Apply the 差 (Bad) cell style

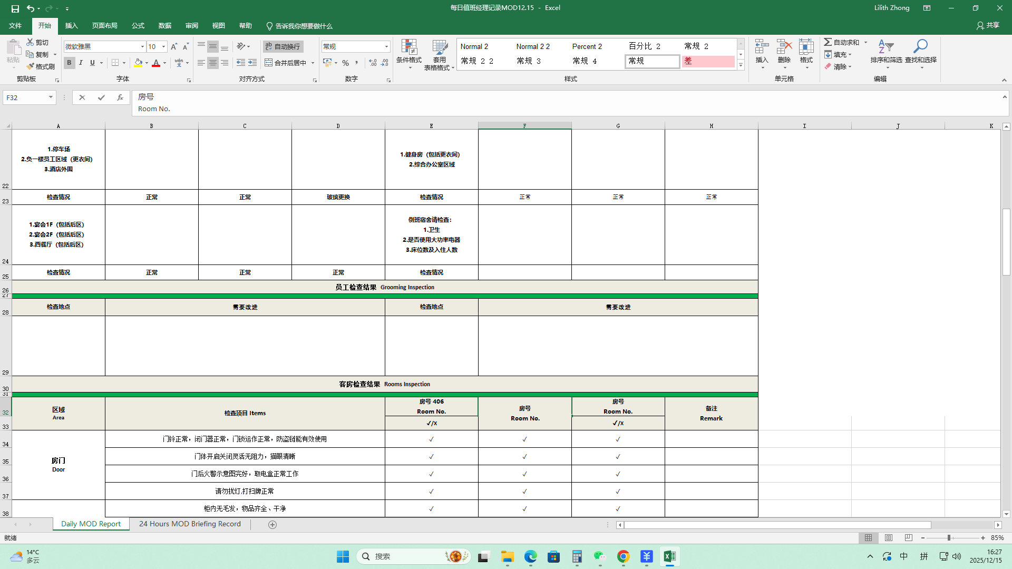point(708,61)
